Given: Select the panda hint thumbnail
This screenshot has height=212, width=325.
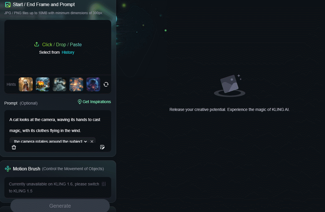Looking at the screenshot, I should (26, 84).
